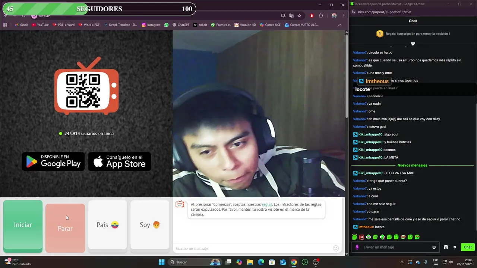Follow the reglas link
The width and height of the screenshot is (477, 268).
[x=267, y=204]
